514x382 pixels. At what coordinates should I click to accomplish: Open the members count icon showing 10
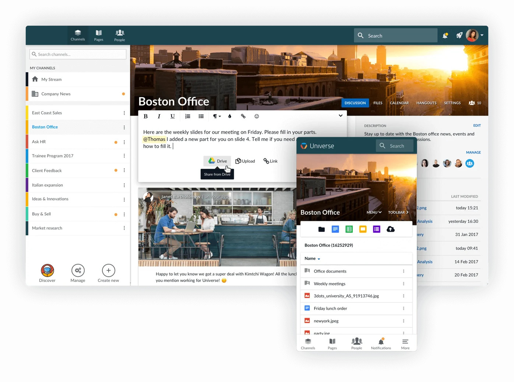click(475, 103)
